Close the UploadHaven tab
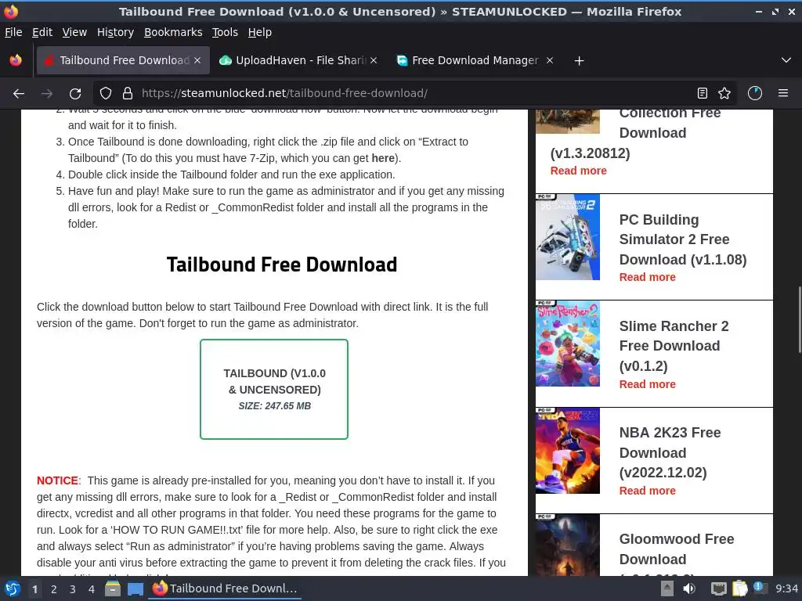 tap(374, 60)
